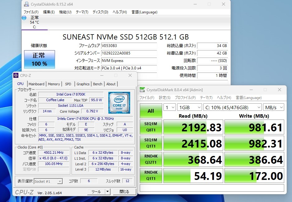Viewport: 292px width, 202px height.
Task: Click the All benchmark button in CrystalDiskMark
Action: (x=151, y=111)
